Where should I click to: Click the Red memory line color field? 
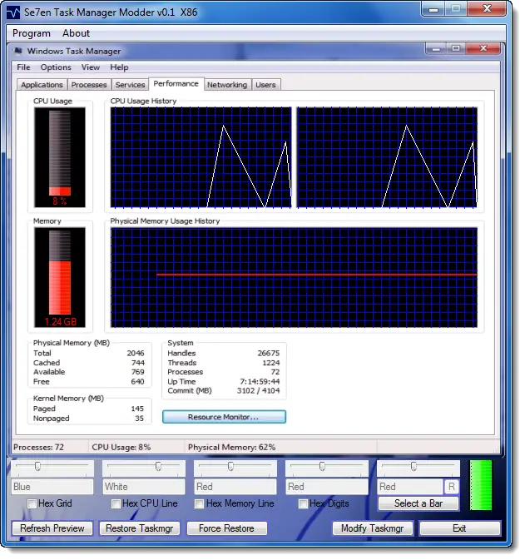235,488
